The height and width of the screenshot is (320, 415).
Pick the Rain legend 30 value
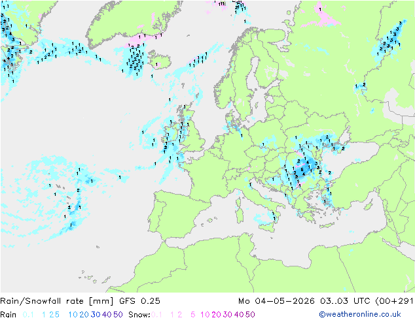(96, 315)
